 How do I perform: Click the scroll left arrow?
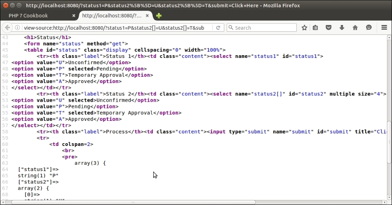tap(2, 202)
